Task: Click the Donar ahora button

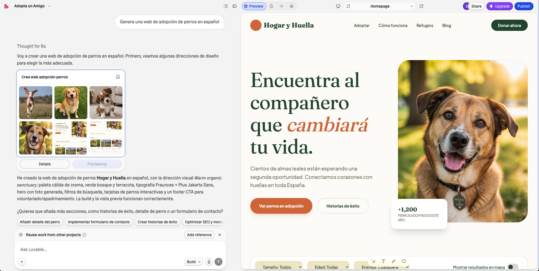Action: pyautogui.click(x=509, y=25)
